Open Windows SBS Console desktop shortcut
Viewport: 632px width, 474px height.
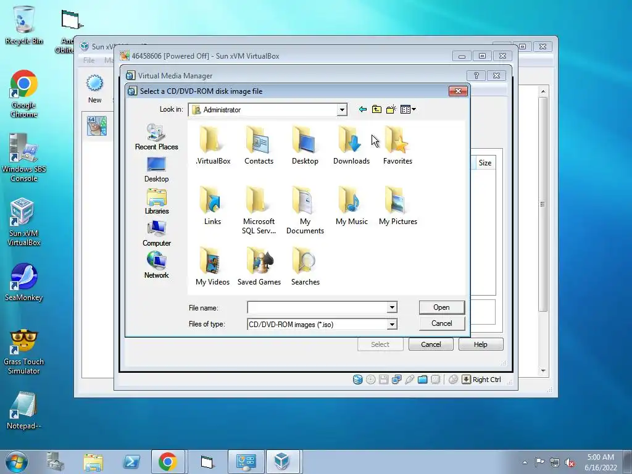[24, 157]
